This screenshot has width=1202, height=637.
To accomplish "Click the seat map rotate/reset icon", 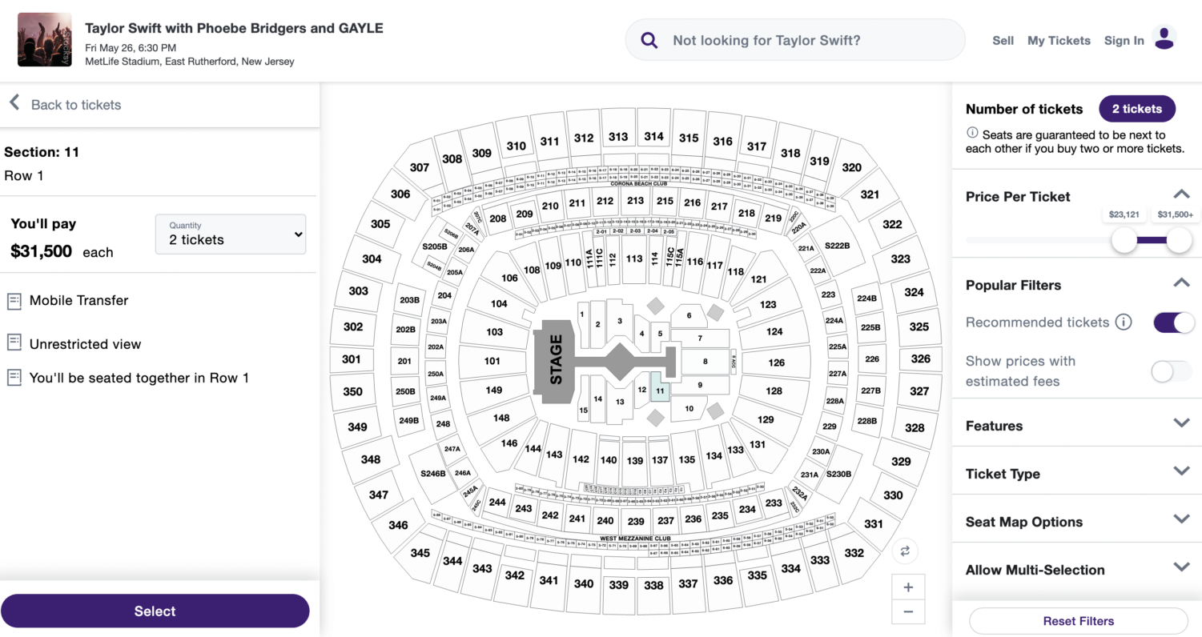I will [x=905, y=551].
